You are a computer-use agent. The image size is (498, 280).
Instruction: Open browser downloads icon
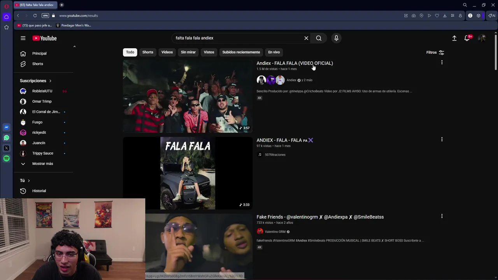pyautogui.click(x=445, y=16)
